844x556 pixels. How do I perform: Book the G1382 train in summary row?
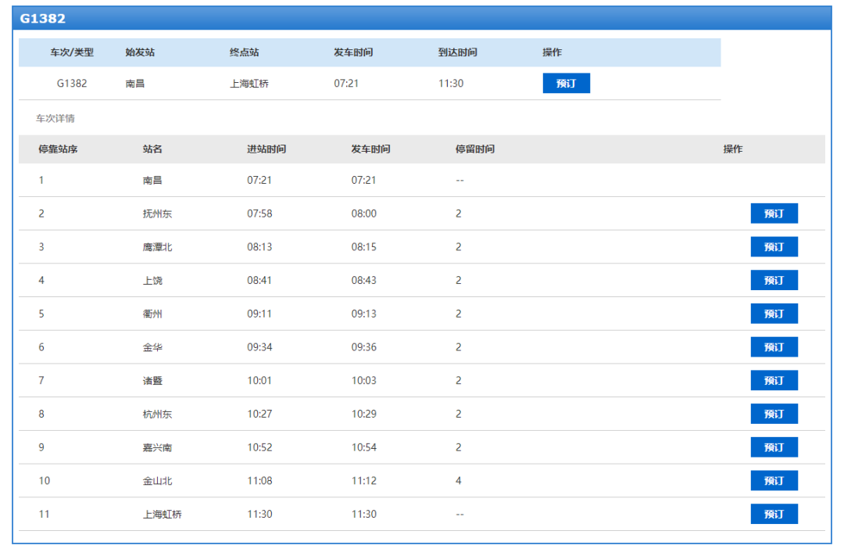[x=566, y=83]
